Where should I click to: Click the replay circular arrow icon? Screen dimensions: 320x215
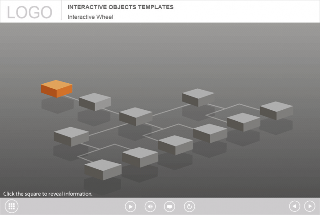pyautogui.click(x=189, y=207)
